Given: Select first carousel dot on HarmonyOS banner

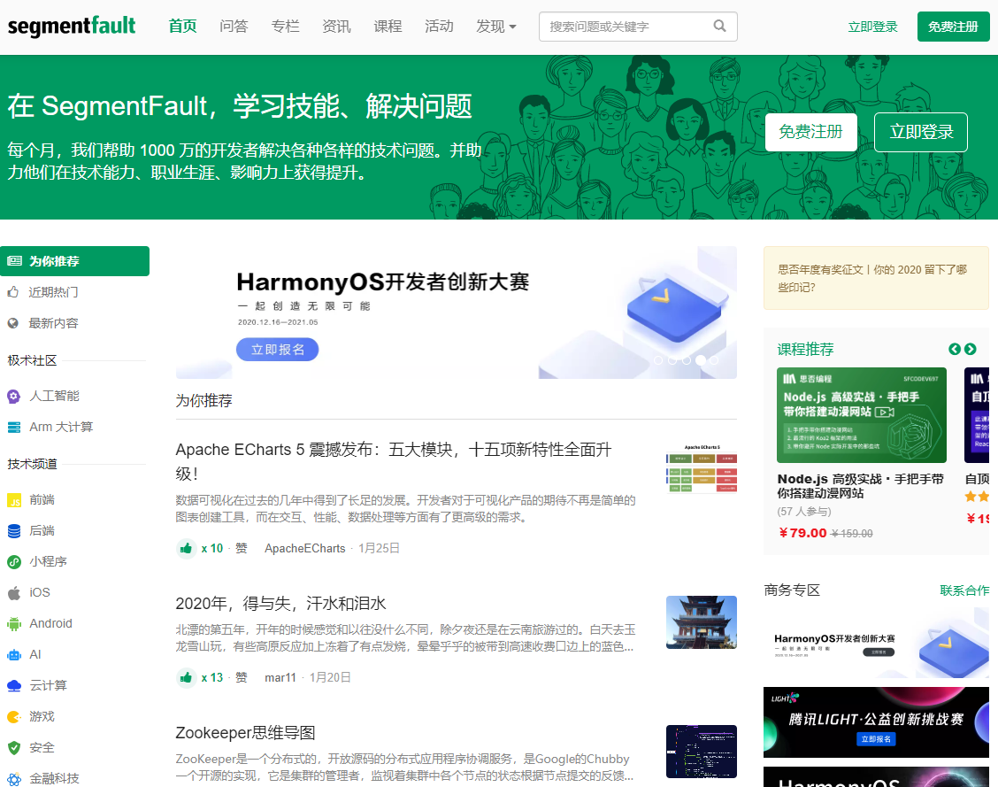Looking at the screenshot, I should tap(658, 360).
